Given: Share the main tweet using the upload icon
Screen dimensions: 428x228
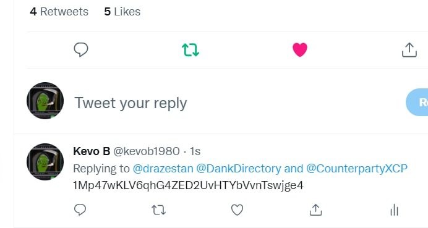Looking at the screenshot, I should 409,49.
